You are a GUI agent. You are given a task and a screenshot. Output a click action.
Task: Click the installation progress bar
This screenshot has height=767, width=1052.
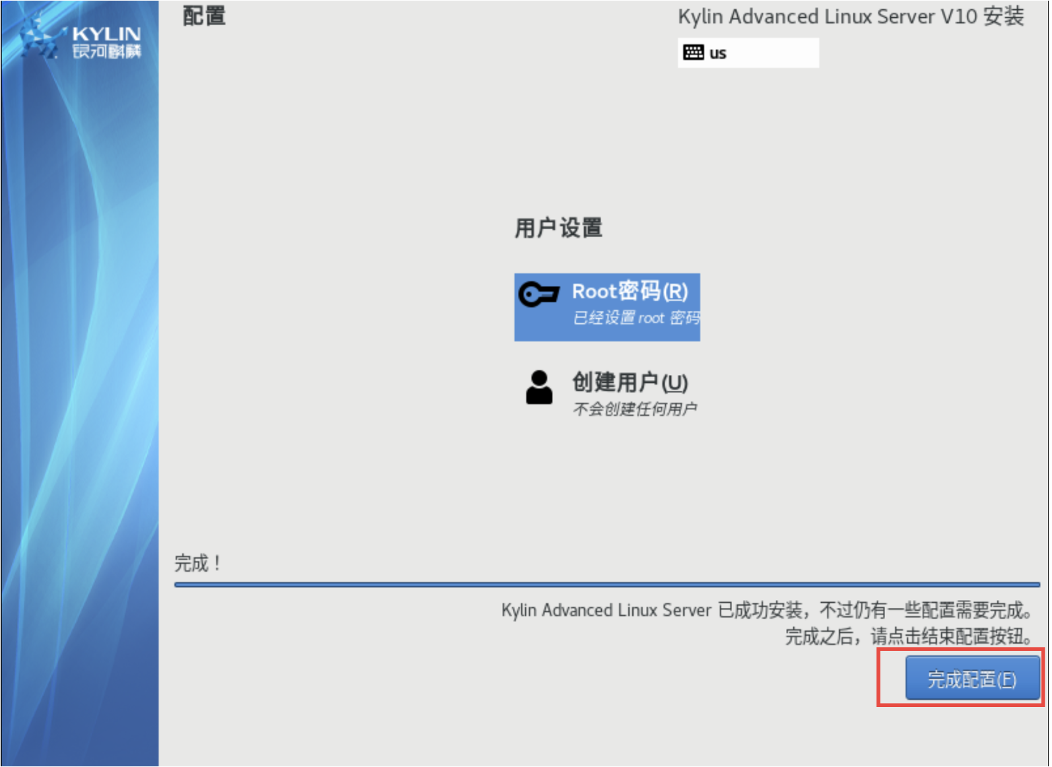(x=607, y=585)
